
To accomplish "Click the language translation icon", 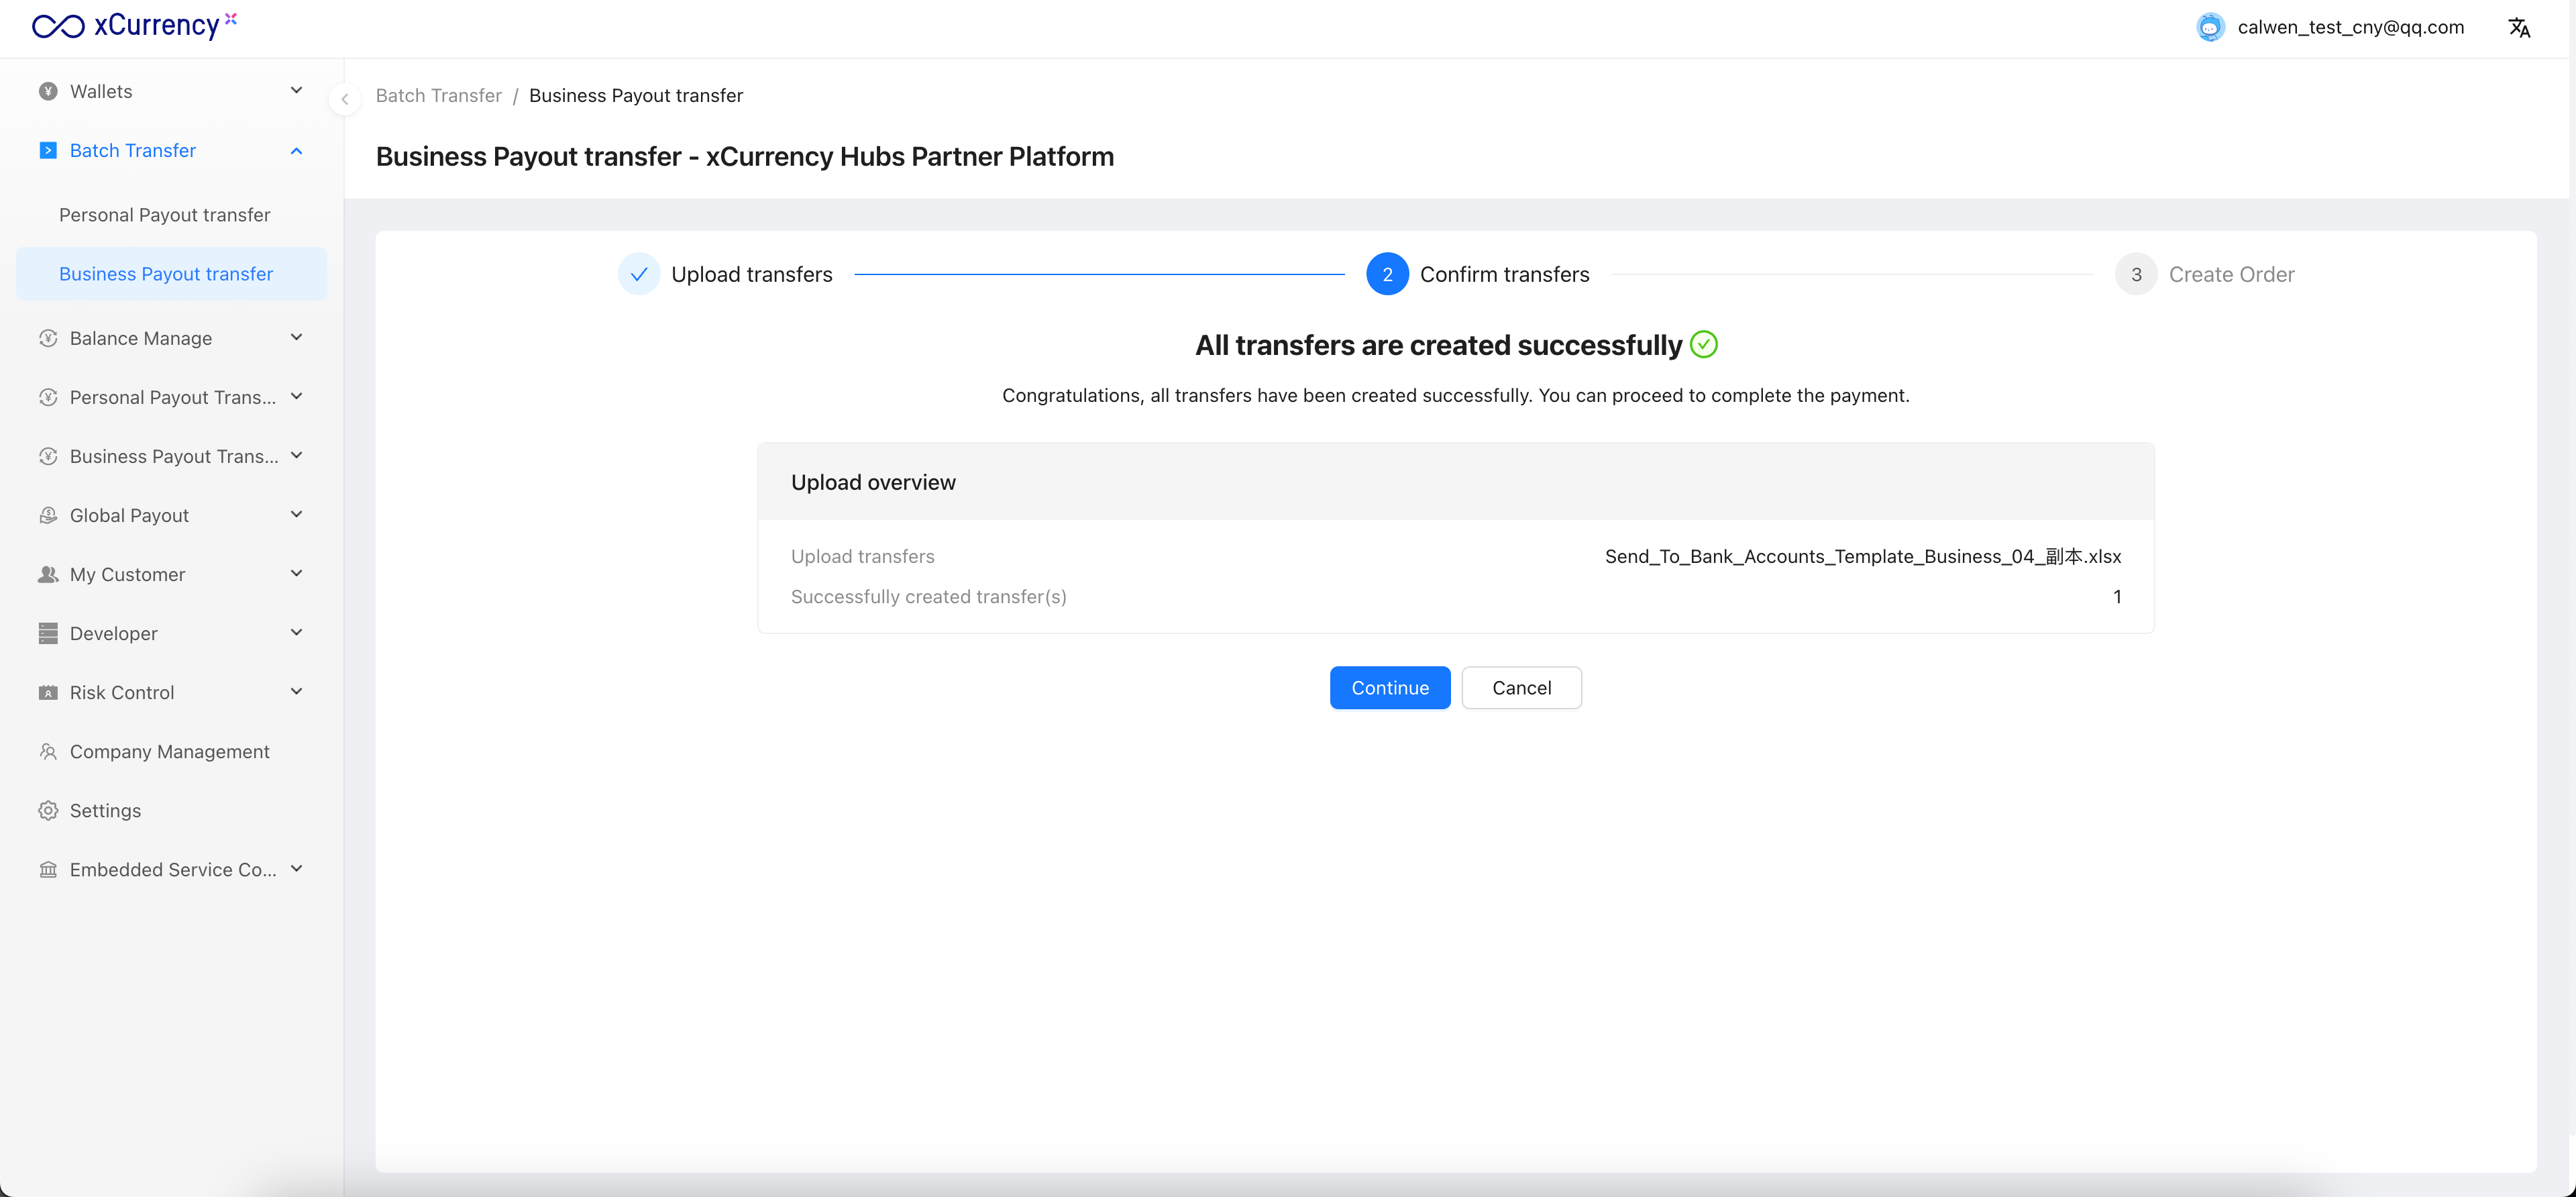I will pos(2518,27).
